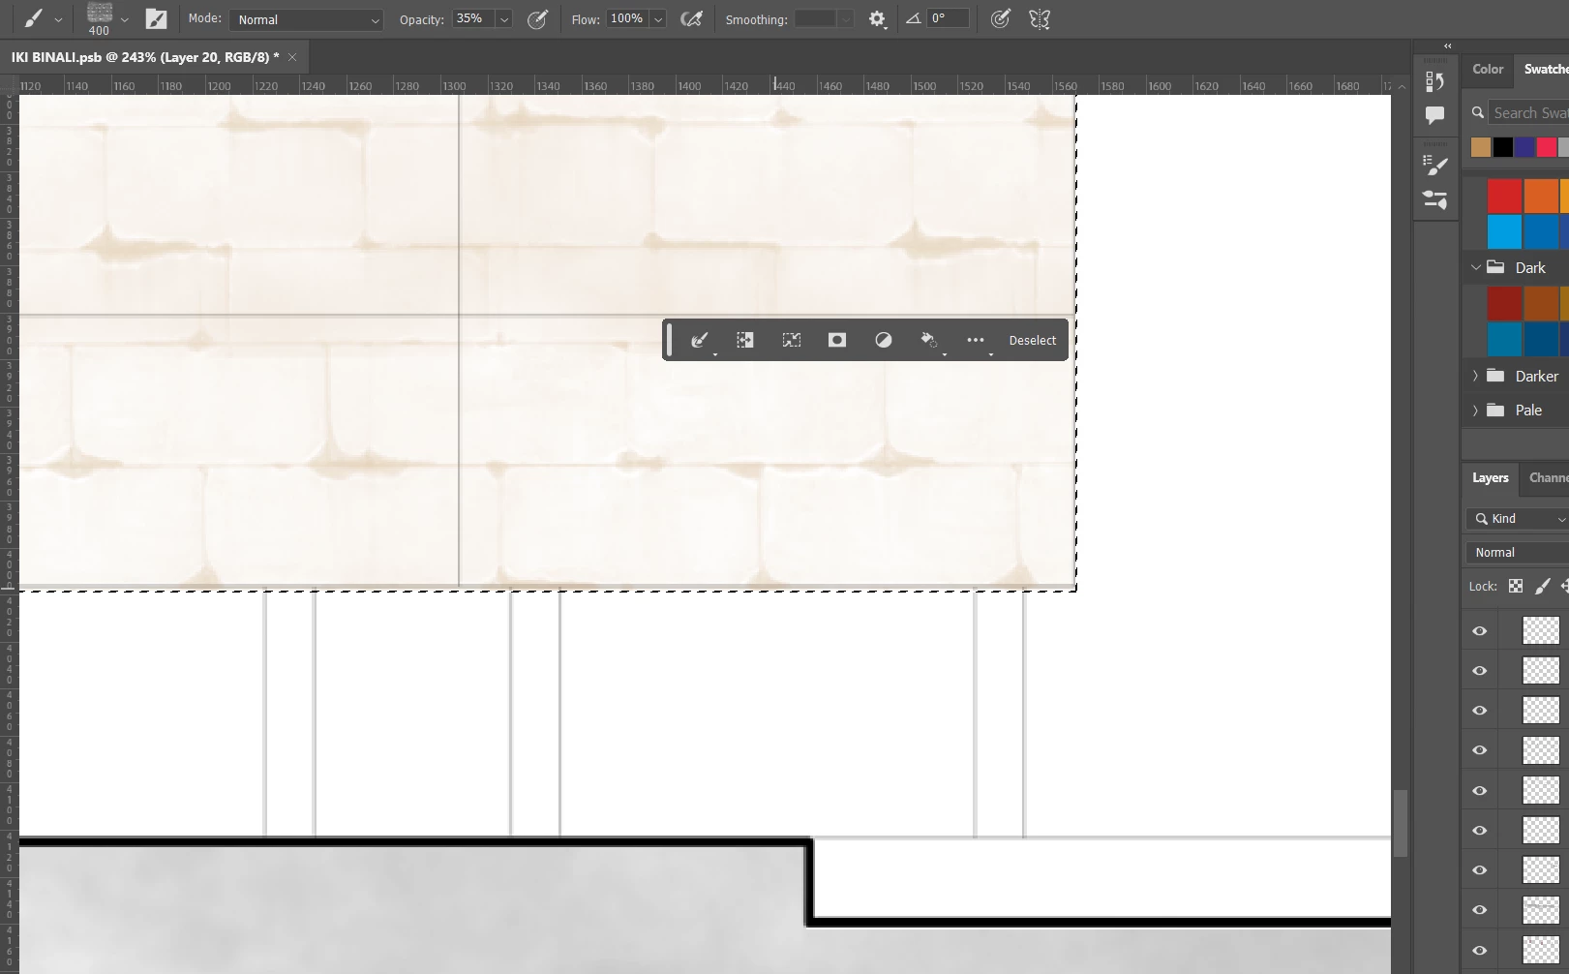Toggle pressure for size icon
The width and height of the screenshot is (1569, 974).
(x=1001, y=18)
